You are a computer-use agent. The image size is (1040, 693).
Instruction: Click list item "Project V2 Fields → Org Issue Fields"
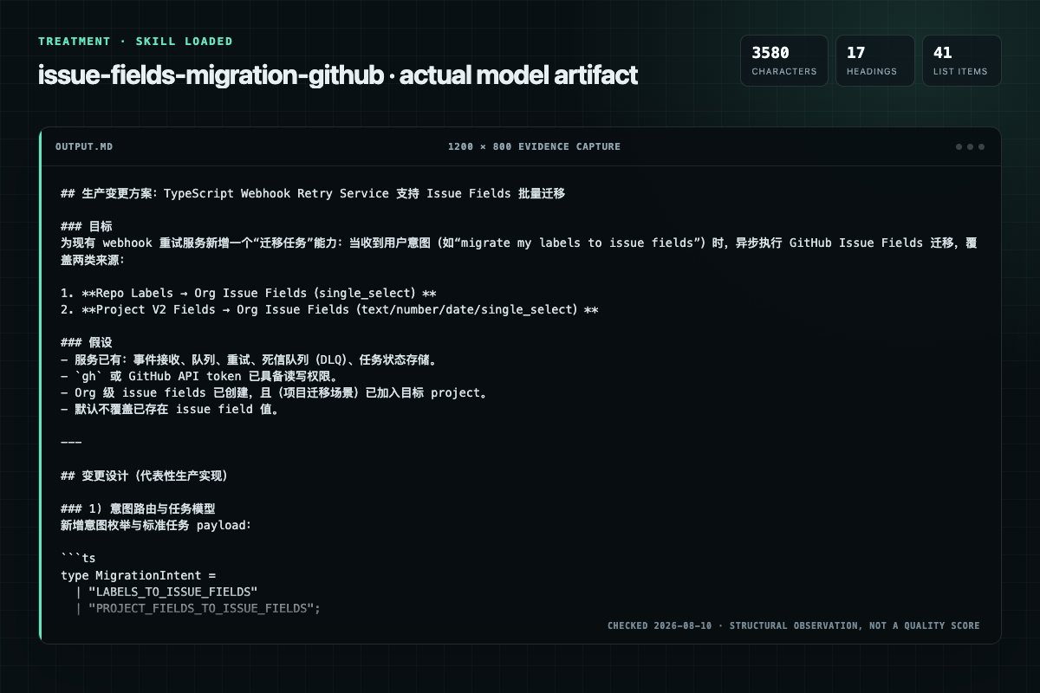pos(329,309)
